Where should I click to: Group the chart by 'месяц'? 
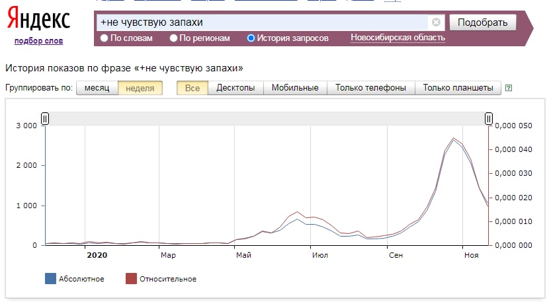click(97, 88)
